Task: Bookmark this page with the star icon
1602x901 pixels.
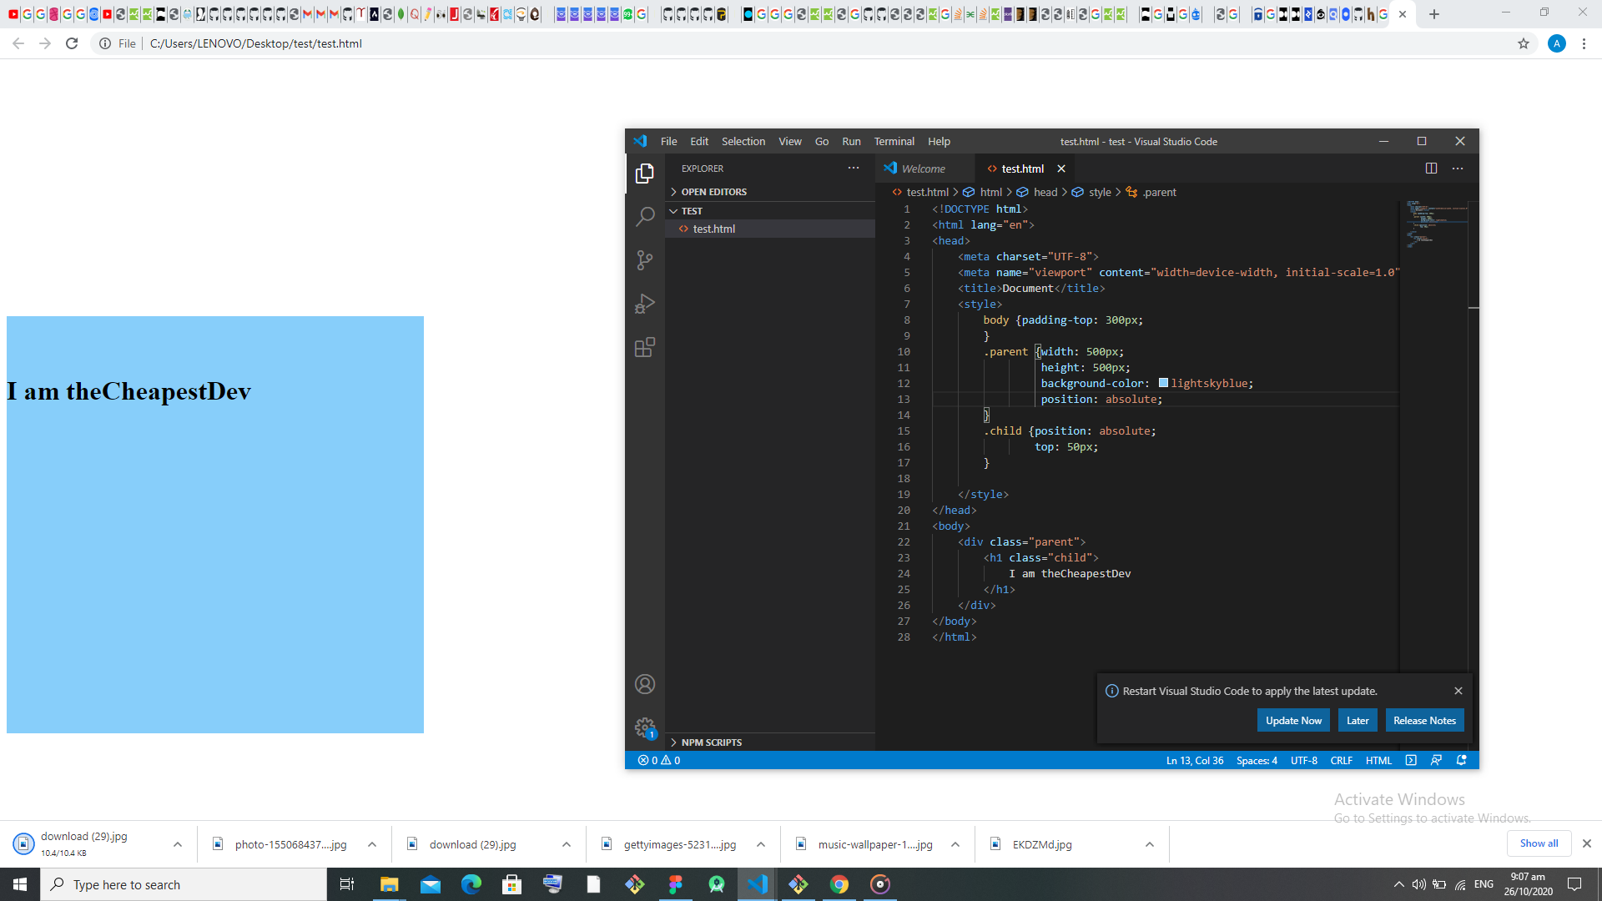Action: tap(1523, 43)
